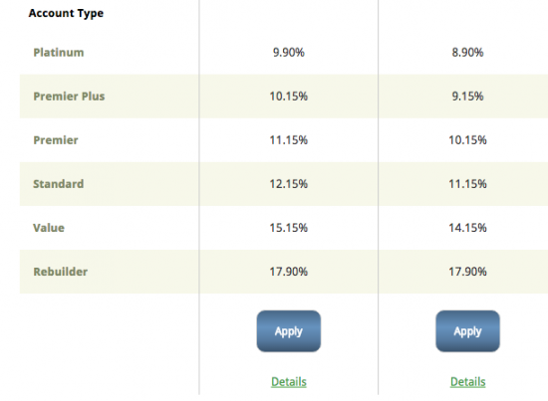Select the Premier 11.15% rate cell

[x=289, y=140]
